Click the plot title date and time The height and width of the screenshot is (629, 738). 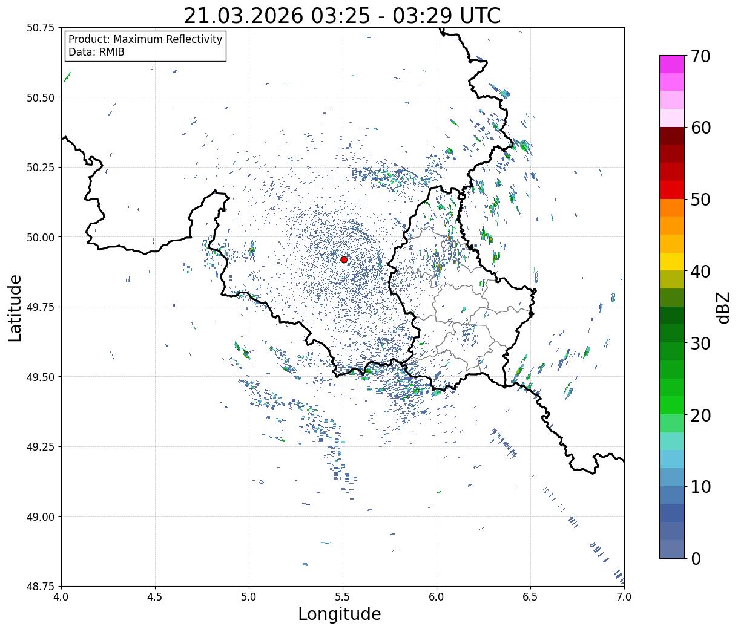coord(342,16)
